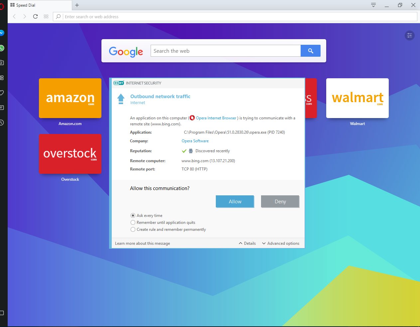Screen dimensions: 420x327
Task: Go back with the back arrow
Action: [x=14, y=16]
